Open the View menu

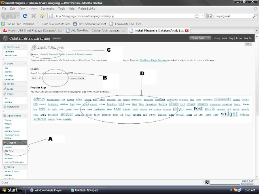pyautogui.click(x=21, y=8)
